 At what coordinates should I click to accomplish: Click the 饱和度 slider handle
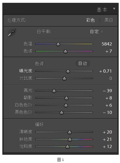pyautogui.click(x=67, y=146)
